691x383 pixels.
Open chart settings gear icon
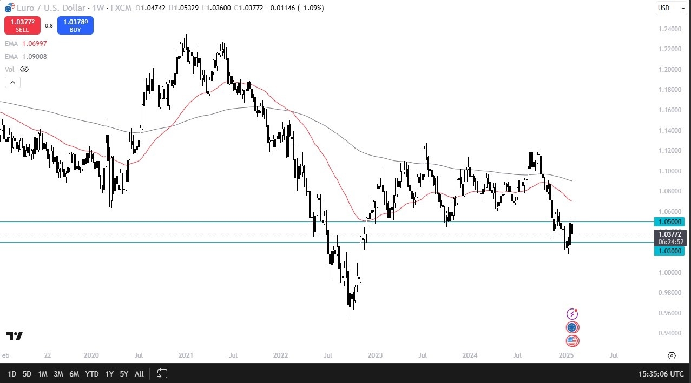point(672,355)
